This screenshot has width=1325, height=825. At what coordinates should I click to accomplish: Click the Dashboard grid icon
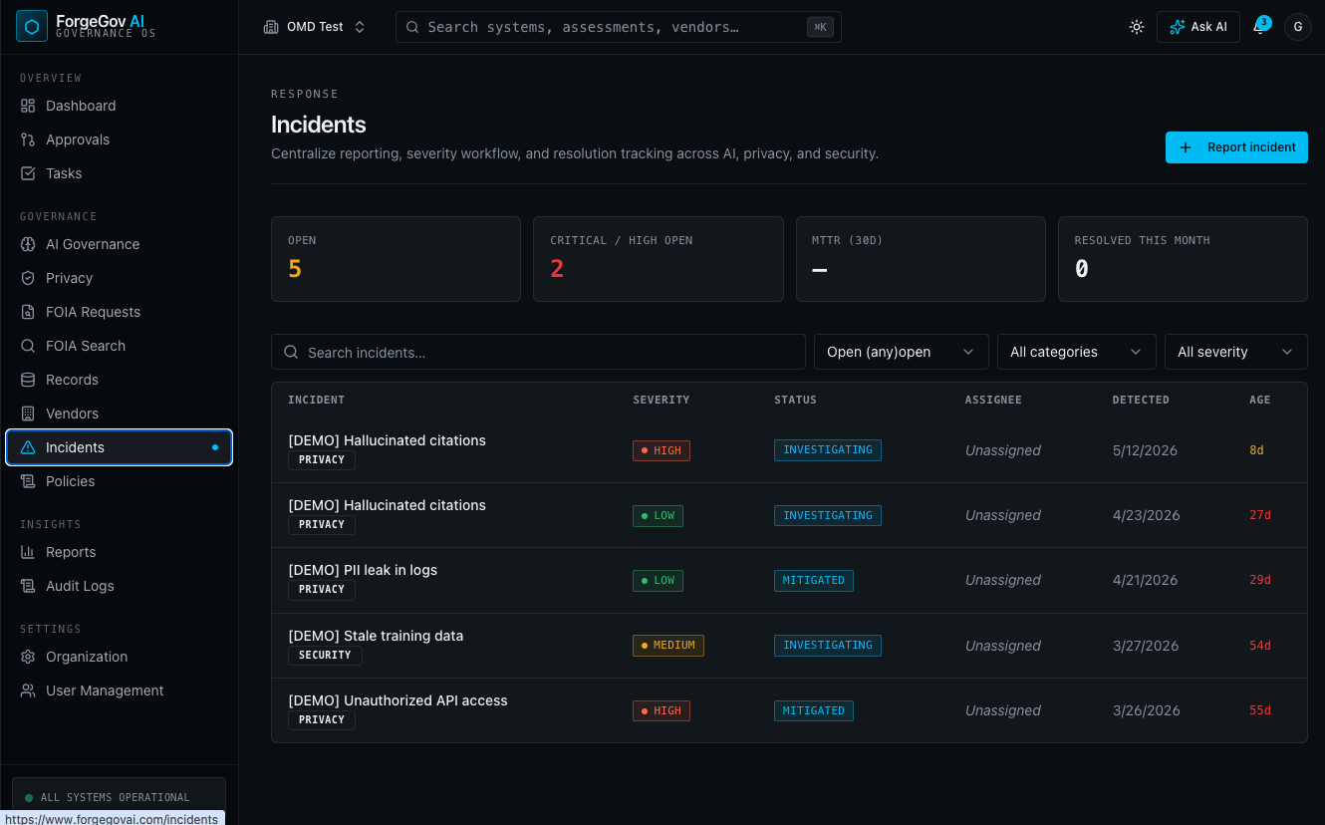28,106
